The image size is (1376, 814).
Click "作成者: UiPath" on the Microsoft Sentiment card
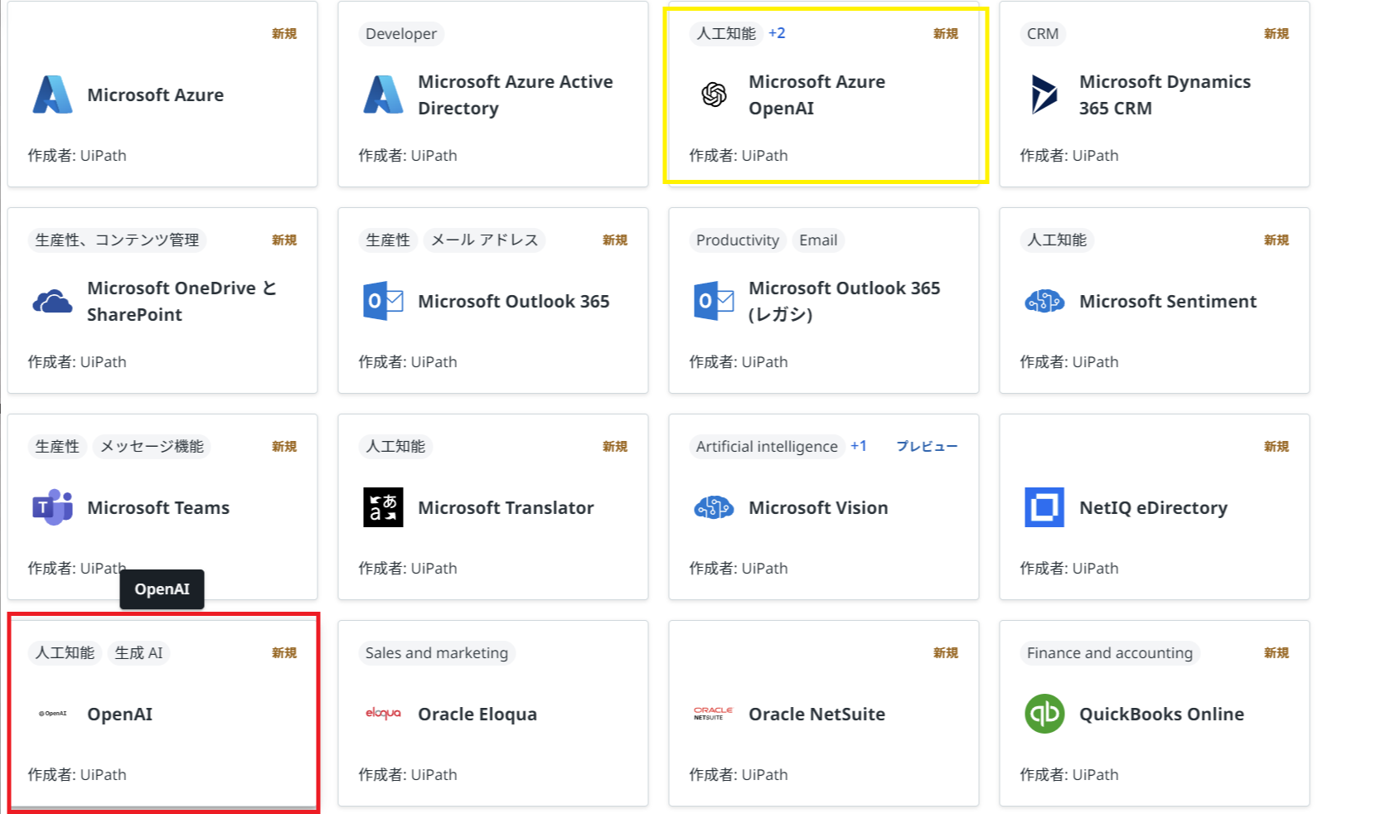click(x=1069, y=361)
